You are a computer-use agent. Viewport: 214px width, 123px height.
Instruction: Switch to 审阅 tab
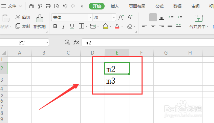coord(195,6)
